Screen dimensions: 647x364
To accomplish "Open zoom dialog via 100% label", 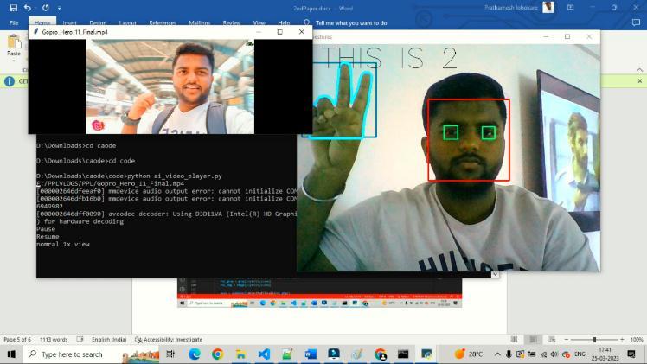I will pyautogui.click(x=637, y=339).
